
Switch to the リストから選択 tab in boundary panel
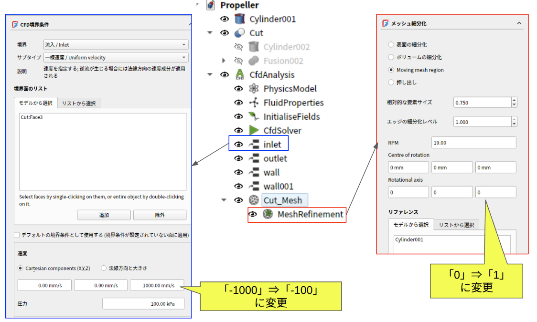point(79,104)
